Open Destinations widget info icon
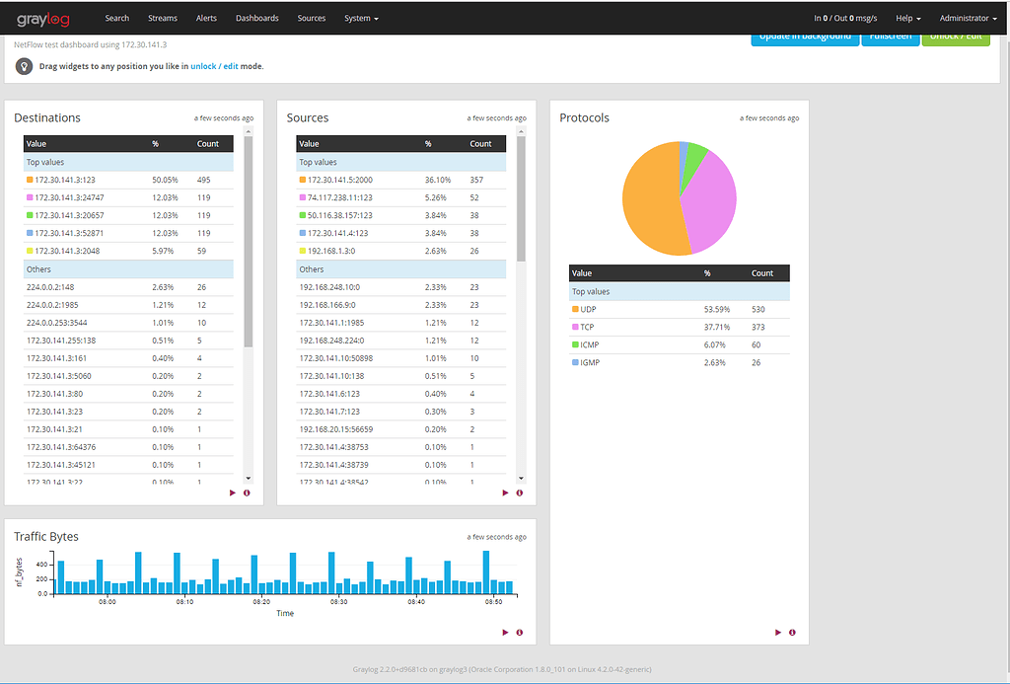 pos(247,494)
